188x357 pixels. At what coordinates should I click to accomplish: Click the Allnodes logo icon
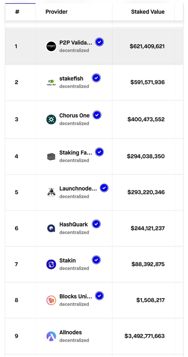click(51, 336)
